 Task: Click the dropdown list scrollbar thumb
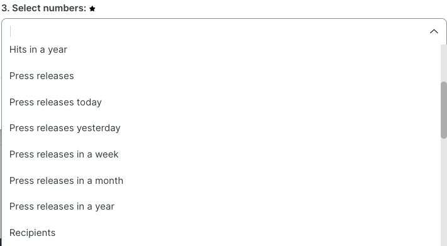coord(444,110)
